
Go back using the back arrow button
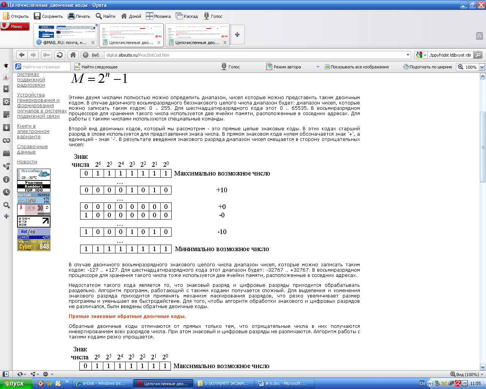click(22, 55)
